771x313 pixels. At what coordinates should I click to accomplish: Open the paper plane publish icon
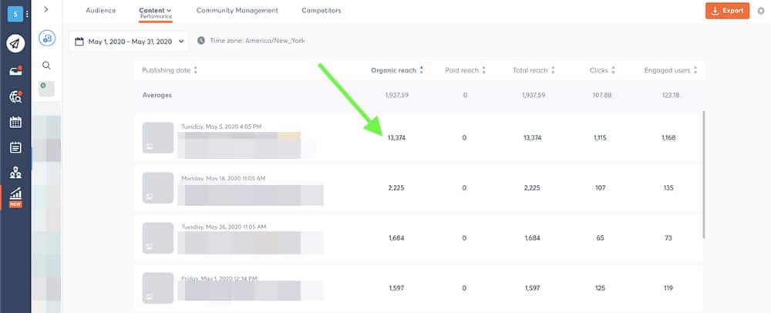(15, 44)
